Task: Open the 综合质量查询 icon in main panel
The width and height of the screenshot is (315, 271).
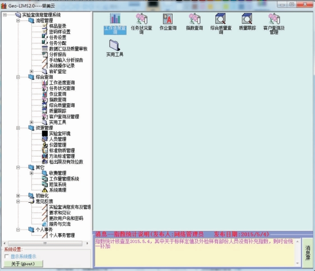Action: 220,19
